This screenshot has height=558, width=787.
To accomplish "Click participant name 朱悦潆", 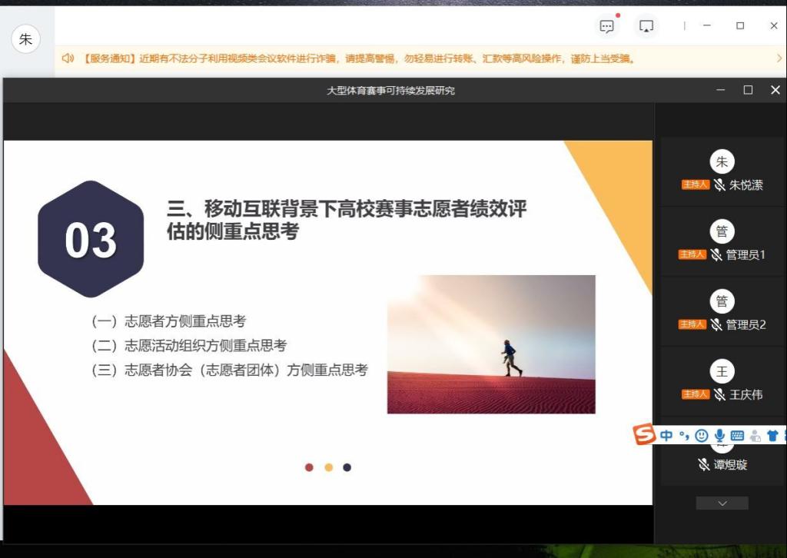I will 745,185.
